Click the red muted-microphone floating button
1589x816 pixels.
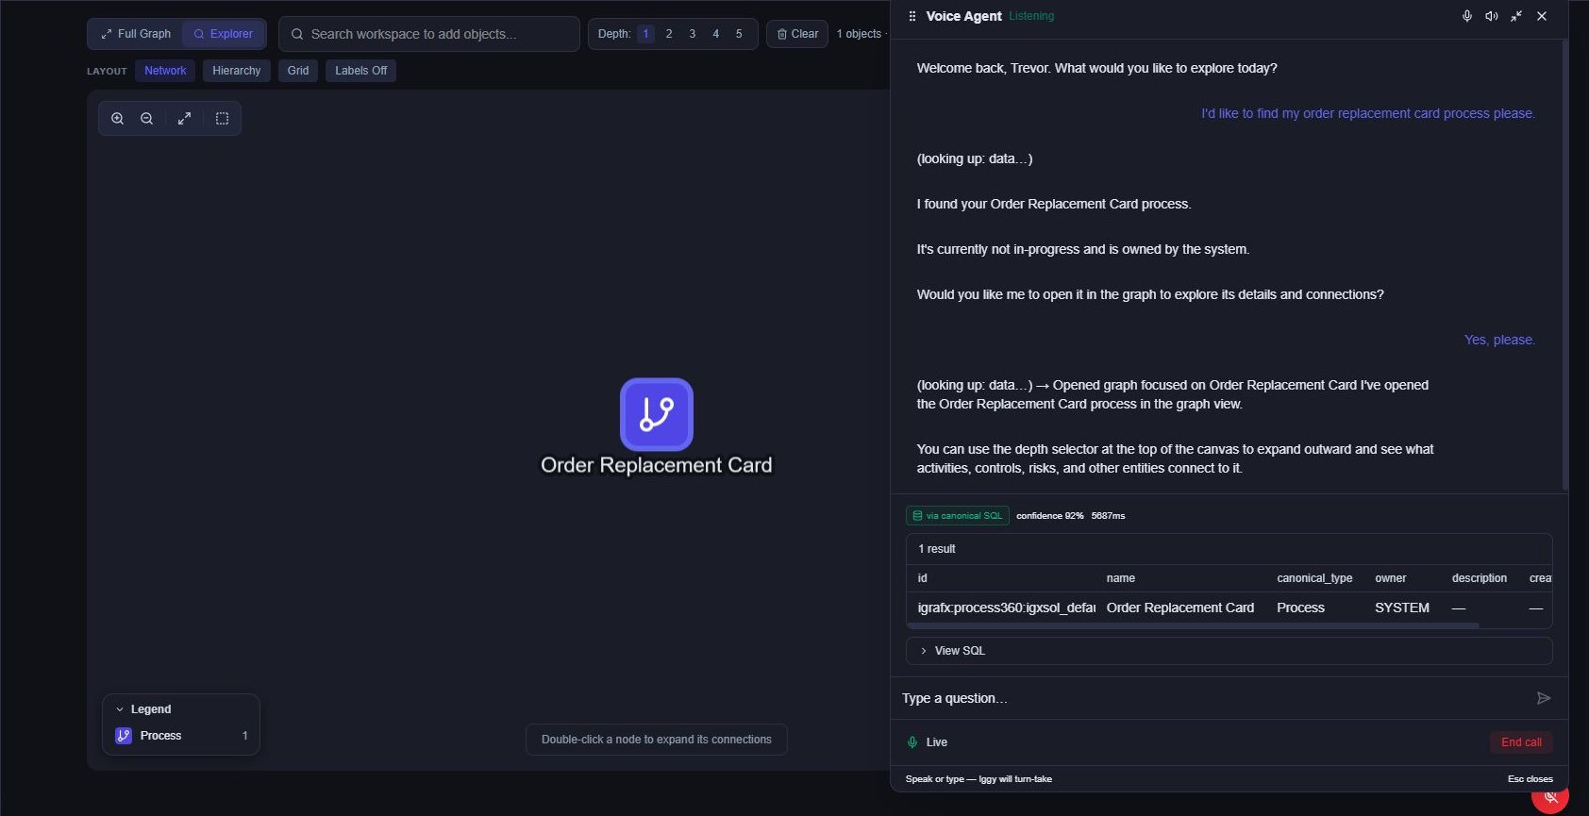click(1550, 798)
